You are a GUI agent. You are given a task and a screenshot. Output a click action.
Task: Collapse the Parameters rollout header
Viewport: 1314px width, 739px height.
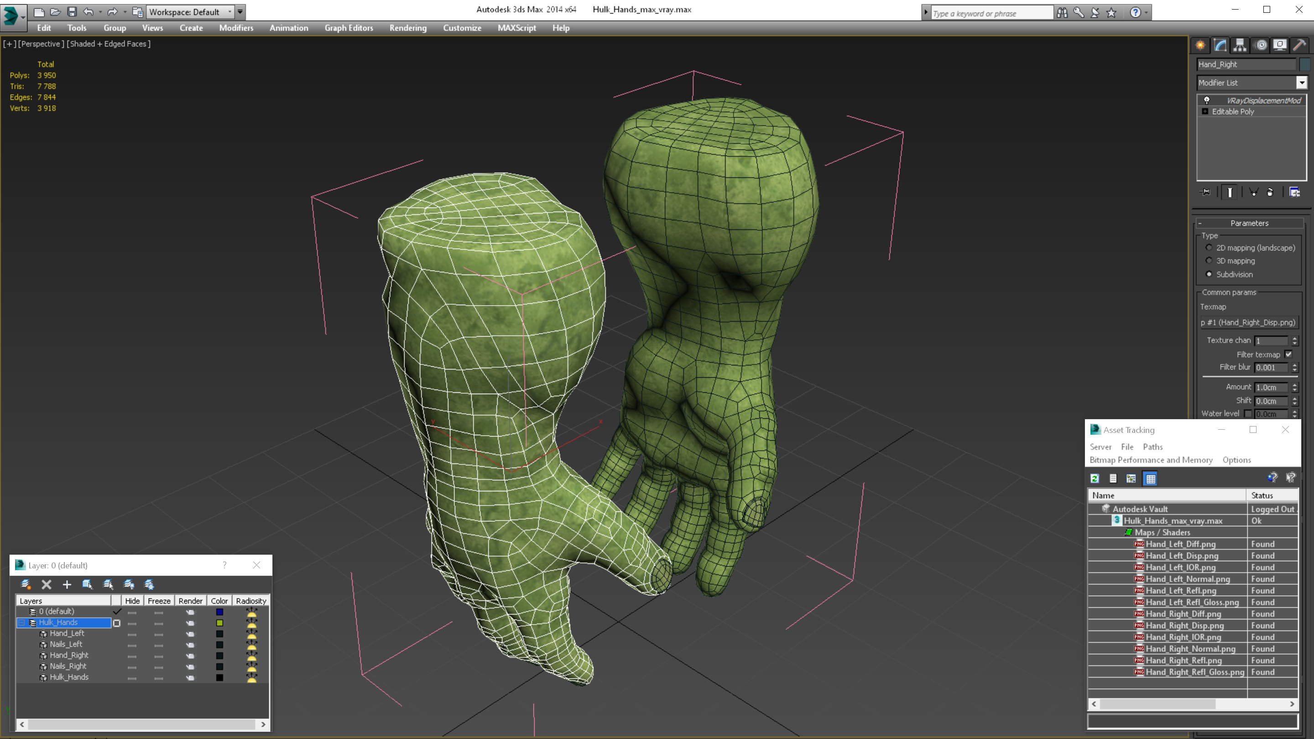(x=1249, y=223)
